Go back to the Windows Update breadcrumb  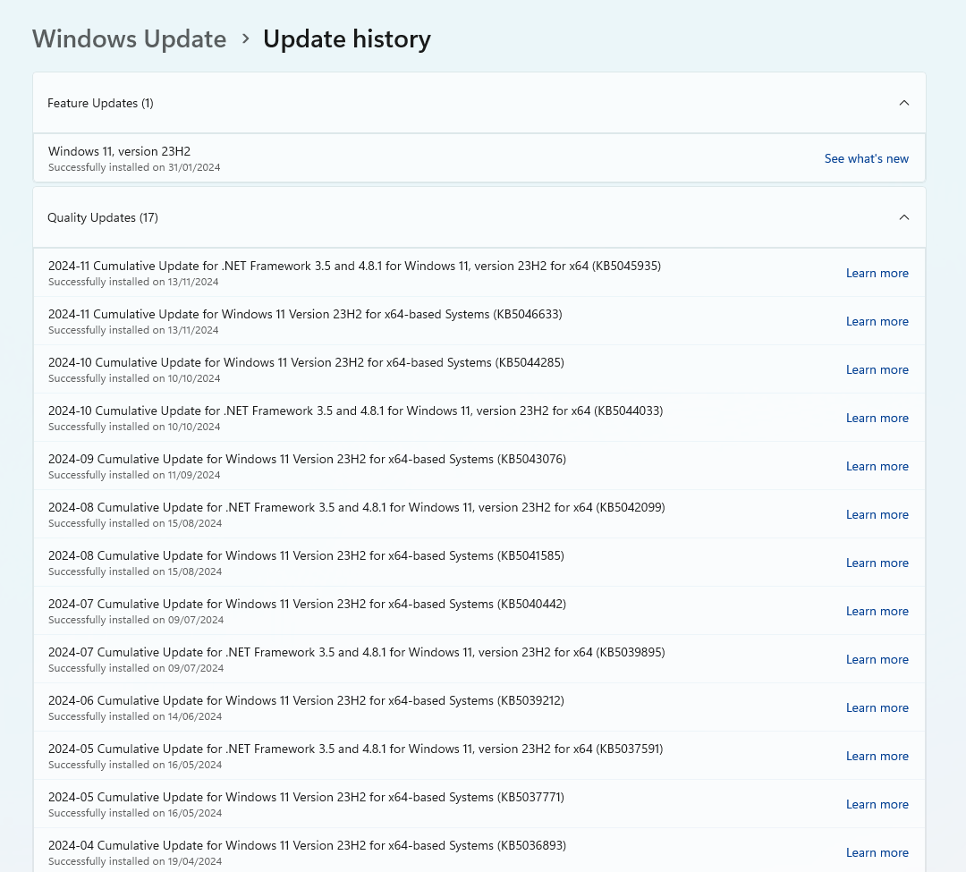(x=130, y=38)
